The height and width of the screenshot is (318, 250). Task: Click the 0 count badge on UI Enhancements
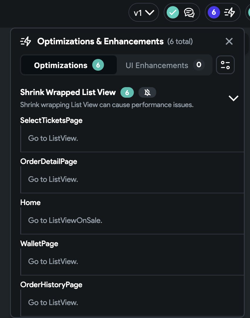pos(199,65)
